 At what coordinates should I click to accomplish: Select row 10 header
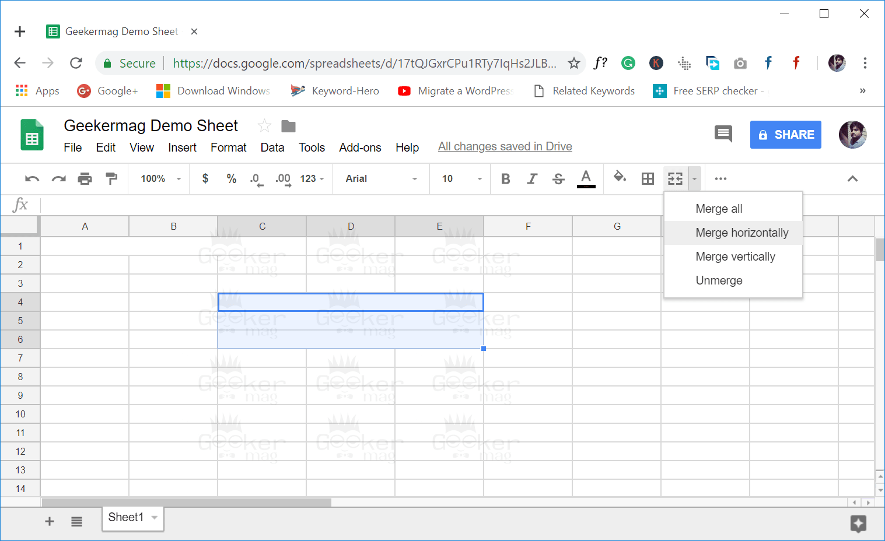tap(20, 414)
